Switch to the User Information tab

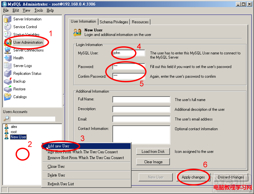[x=83, y=21]
